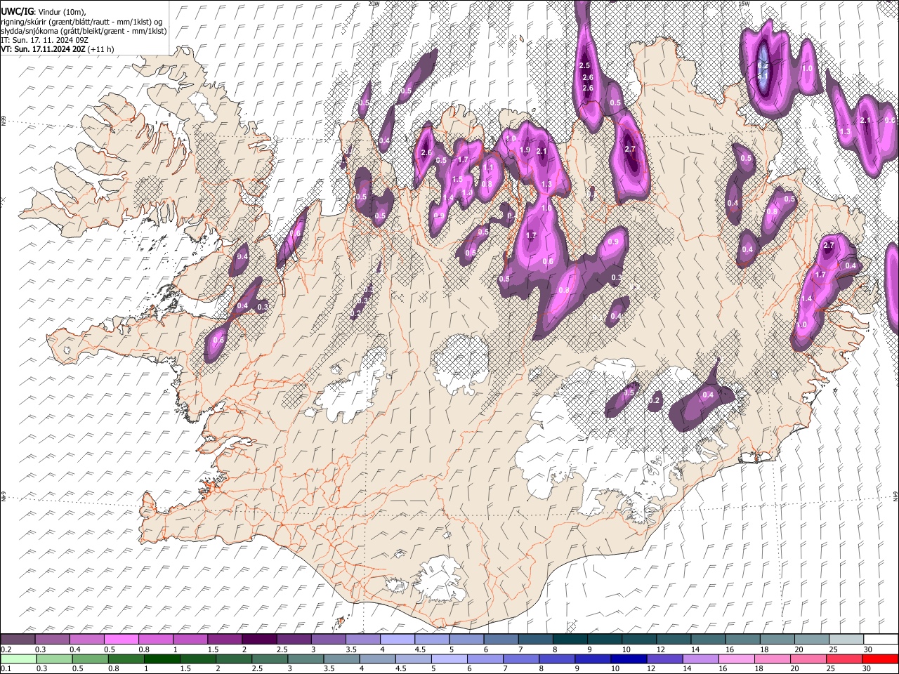The image size is (899, 674).
Task: Select top legend swatch labeled 0.8
Action: [x=155, y=639]
